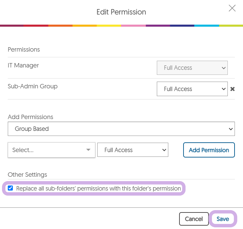Image resolution: width=243 pixels, height=229 pixels.
Task: Click the Other Settings section heading
Action: point(27,175)
